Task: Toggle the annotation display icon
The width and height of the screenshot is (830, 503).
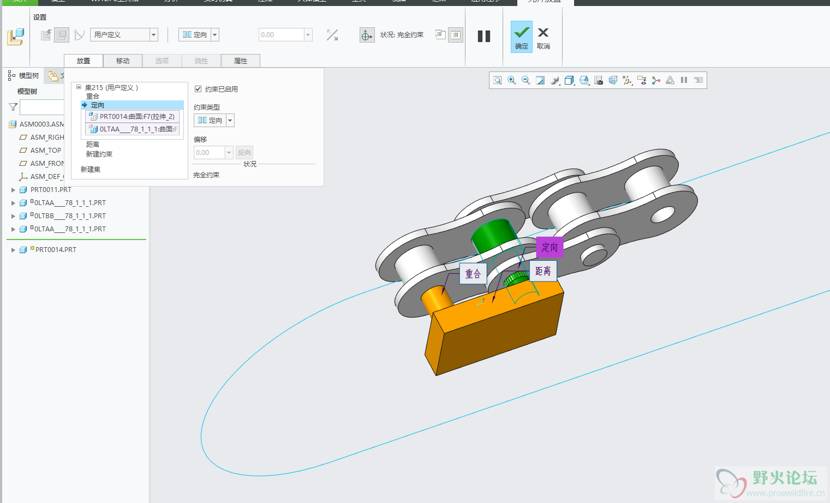Action: 642,80
